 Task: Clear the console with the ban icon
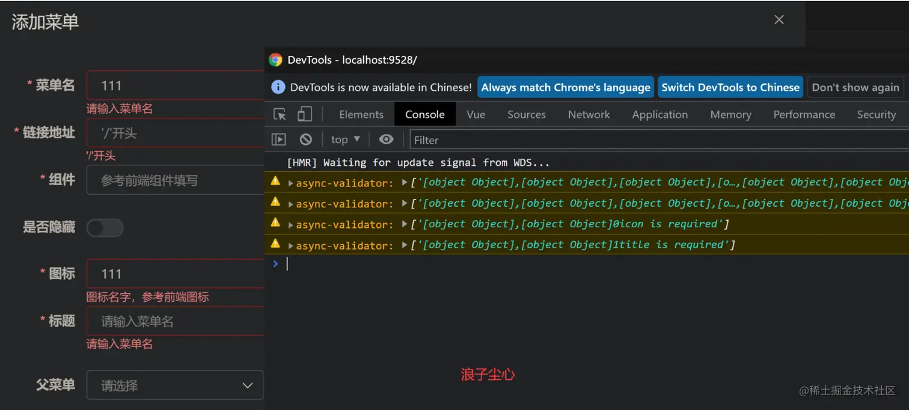(x=306, y=139)
